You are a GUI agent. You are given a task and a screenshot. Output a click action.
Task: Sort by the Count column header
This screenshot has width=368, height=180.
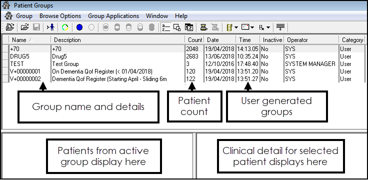(x=194, y=40)
